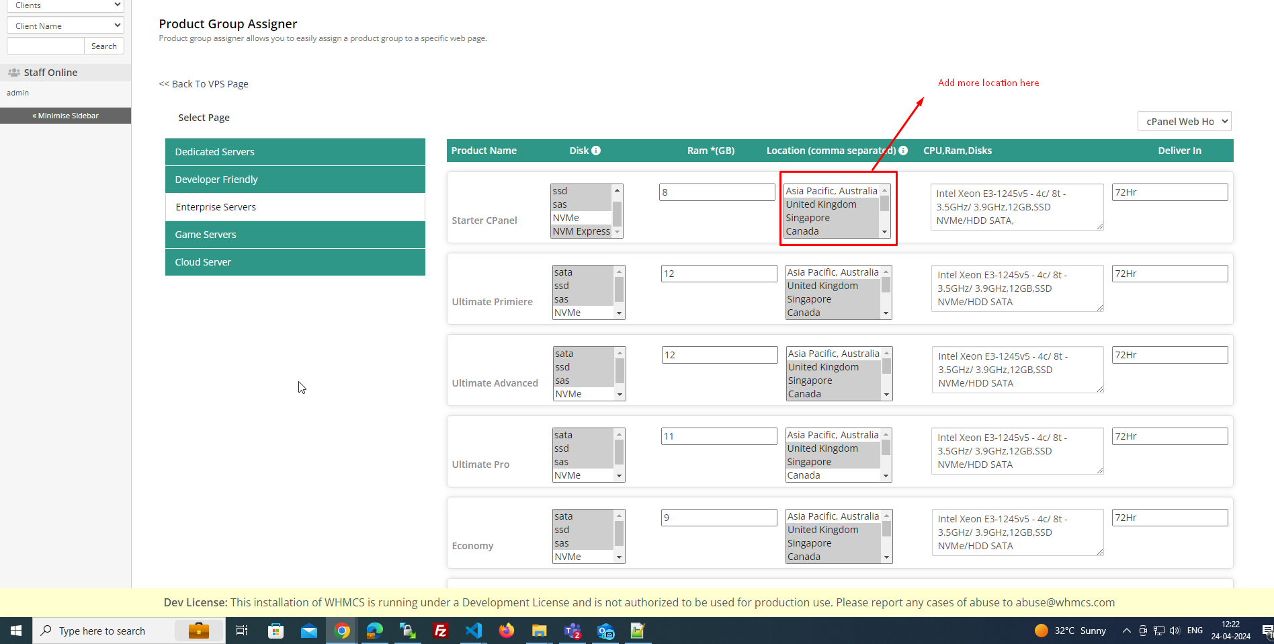
Task: Open Visual Studio Code from taskbar
Action: point(474,631)
